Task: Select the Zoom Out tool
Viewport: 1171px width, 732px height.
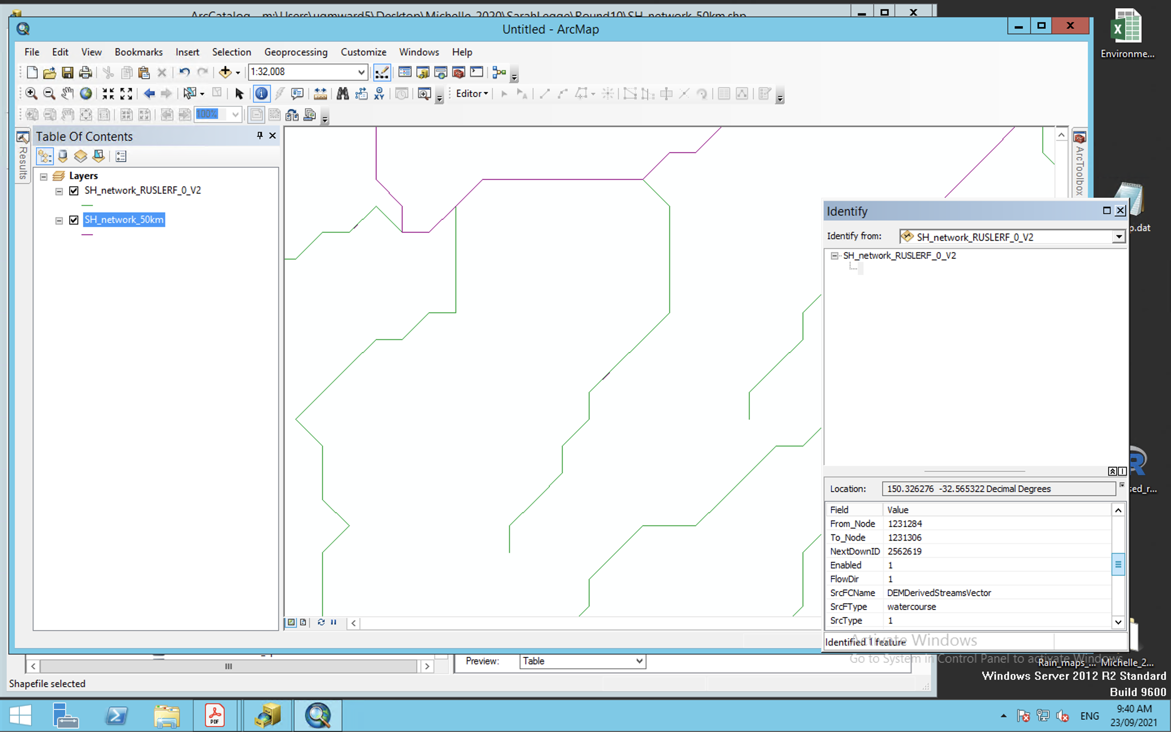Action: [49, 94]
